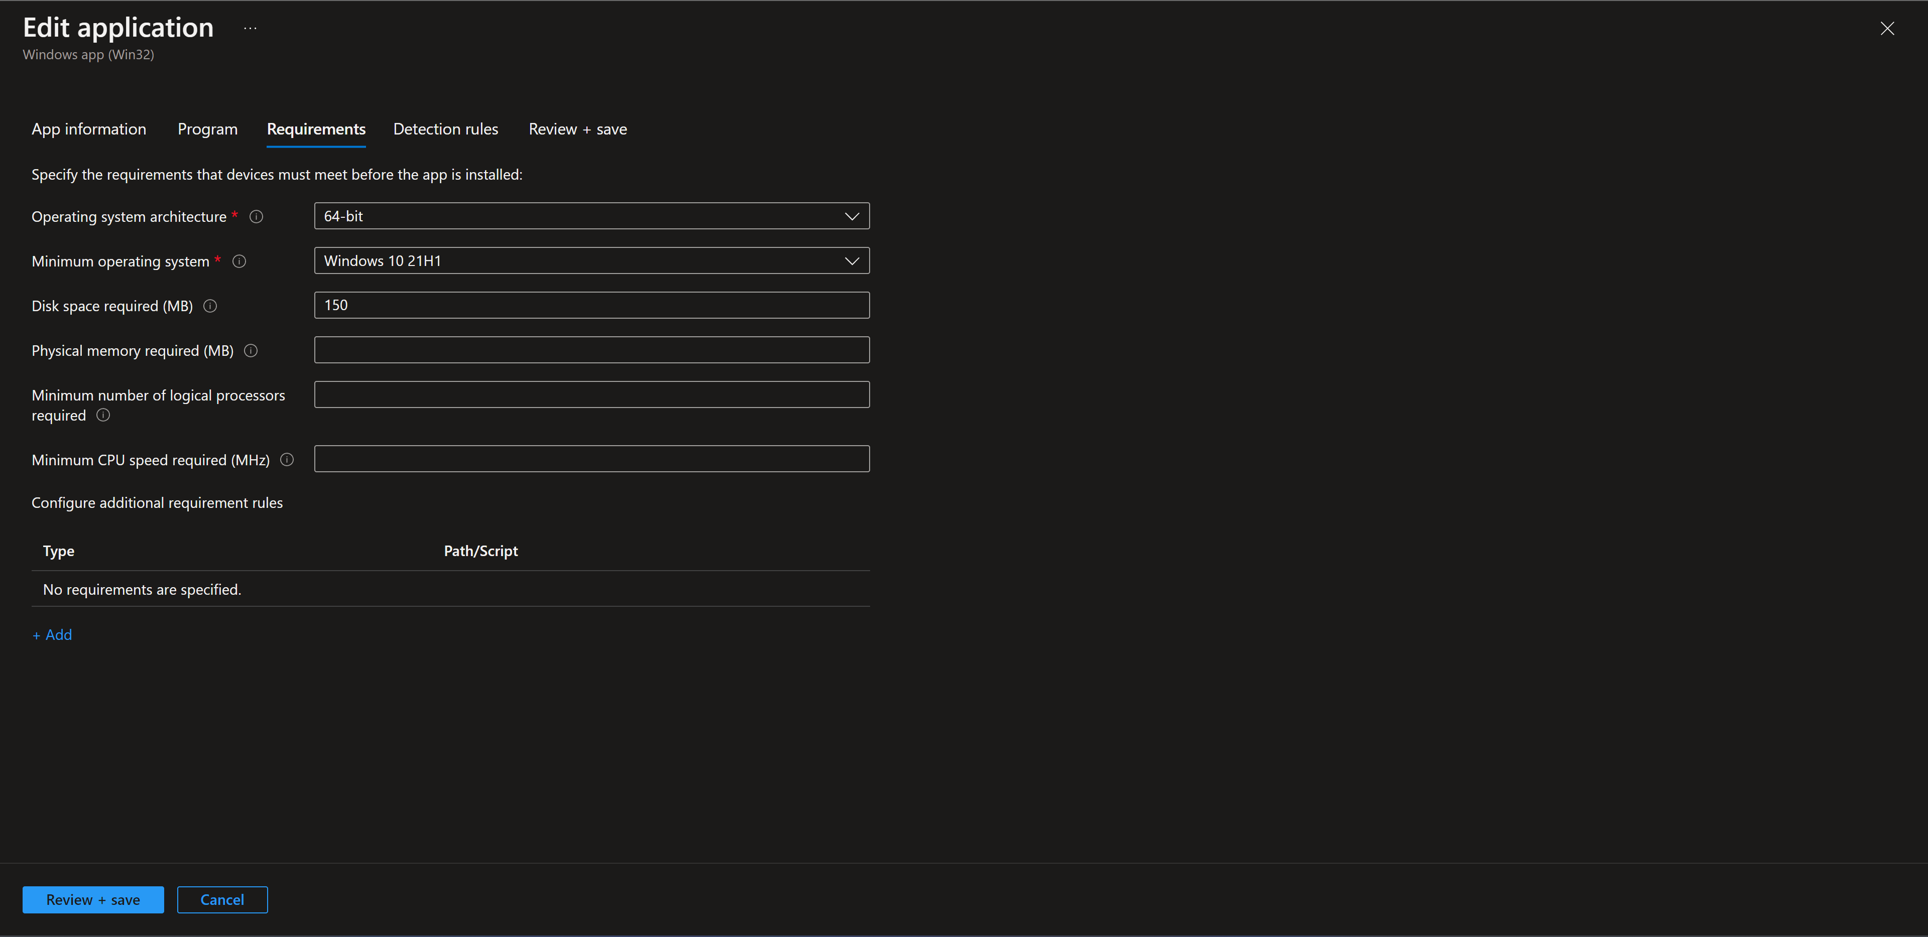Focus the Physical memory required field
Viewport: 1928px width, 937px height.
coord(592,350)
